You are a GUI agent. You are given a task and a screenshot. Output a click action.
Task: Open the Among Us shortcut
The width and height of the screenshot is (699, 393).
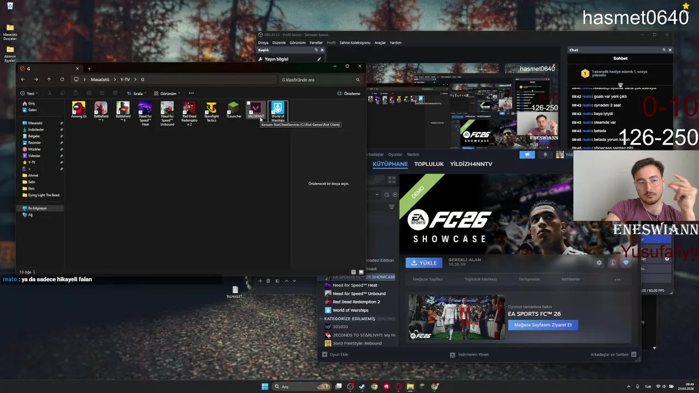coord(79,110)
